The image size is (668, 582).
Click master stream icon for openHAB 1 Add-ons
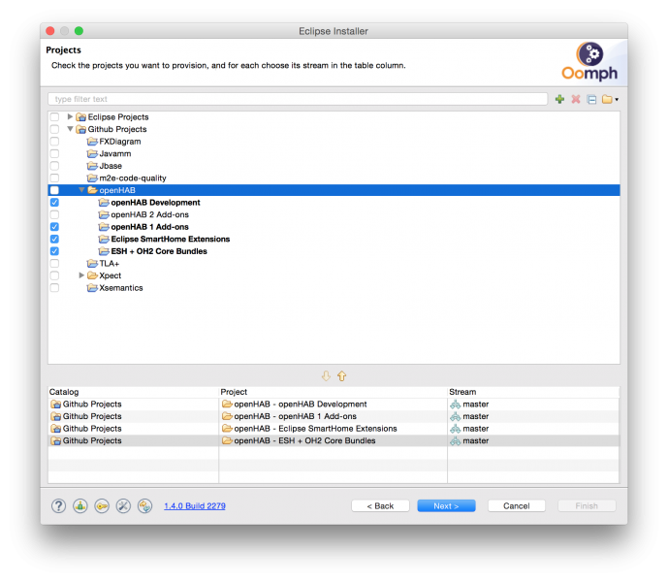[456, 416]
